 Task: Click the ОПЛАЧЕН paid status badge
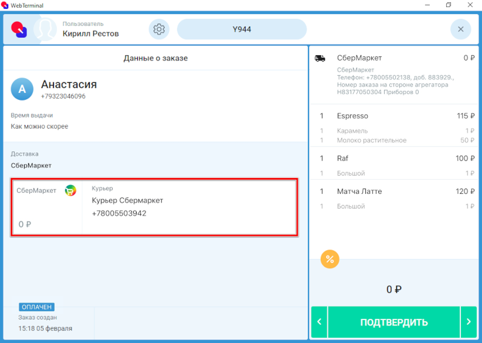[x=37, y=307]
